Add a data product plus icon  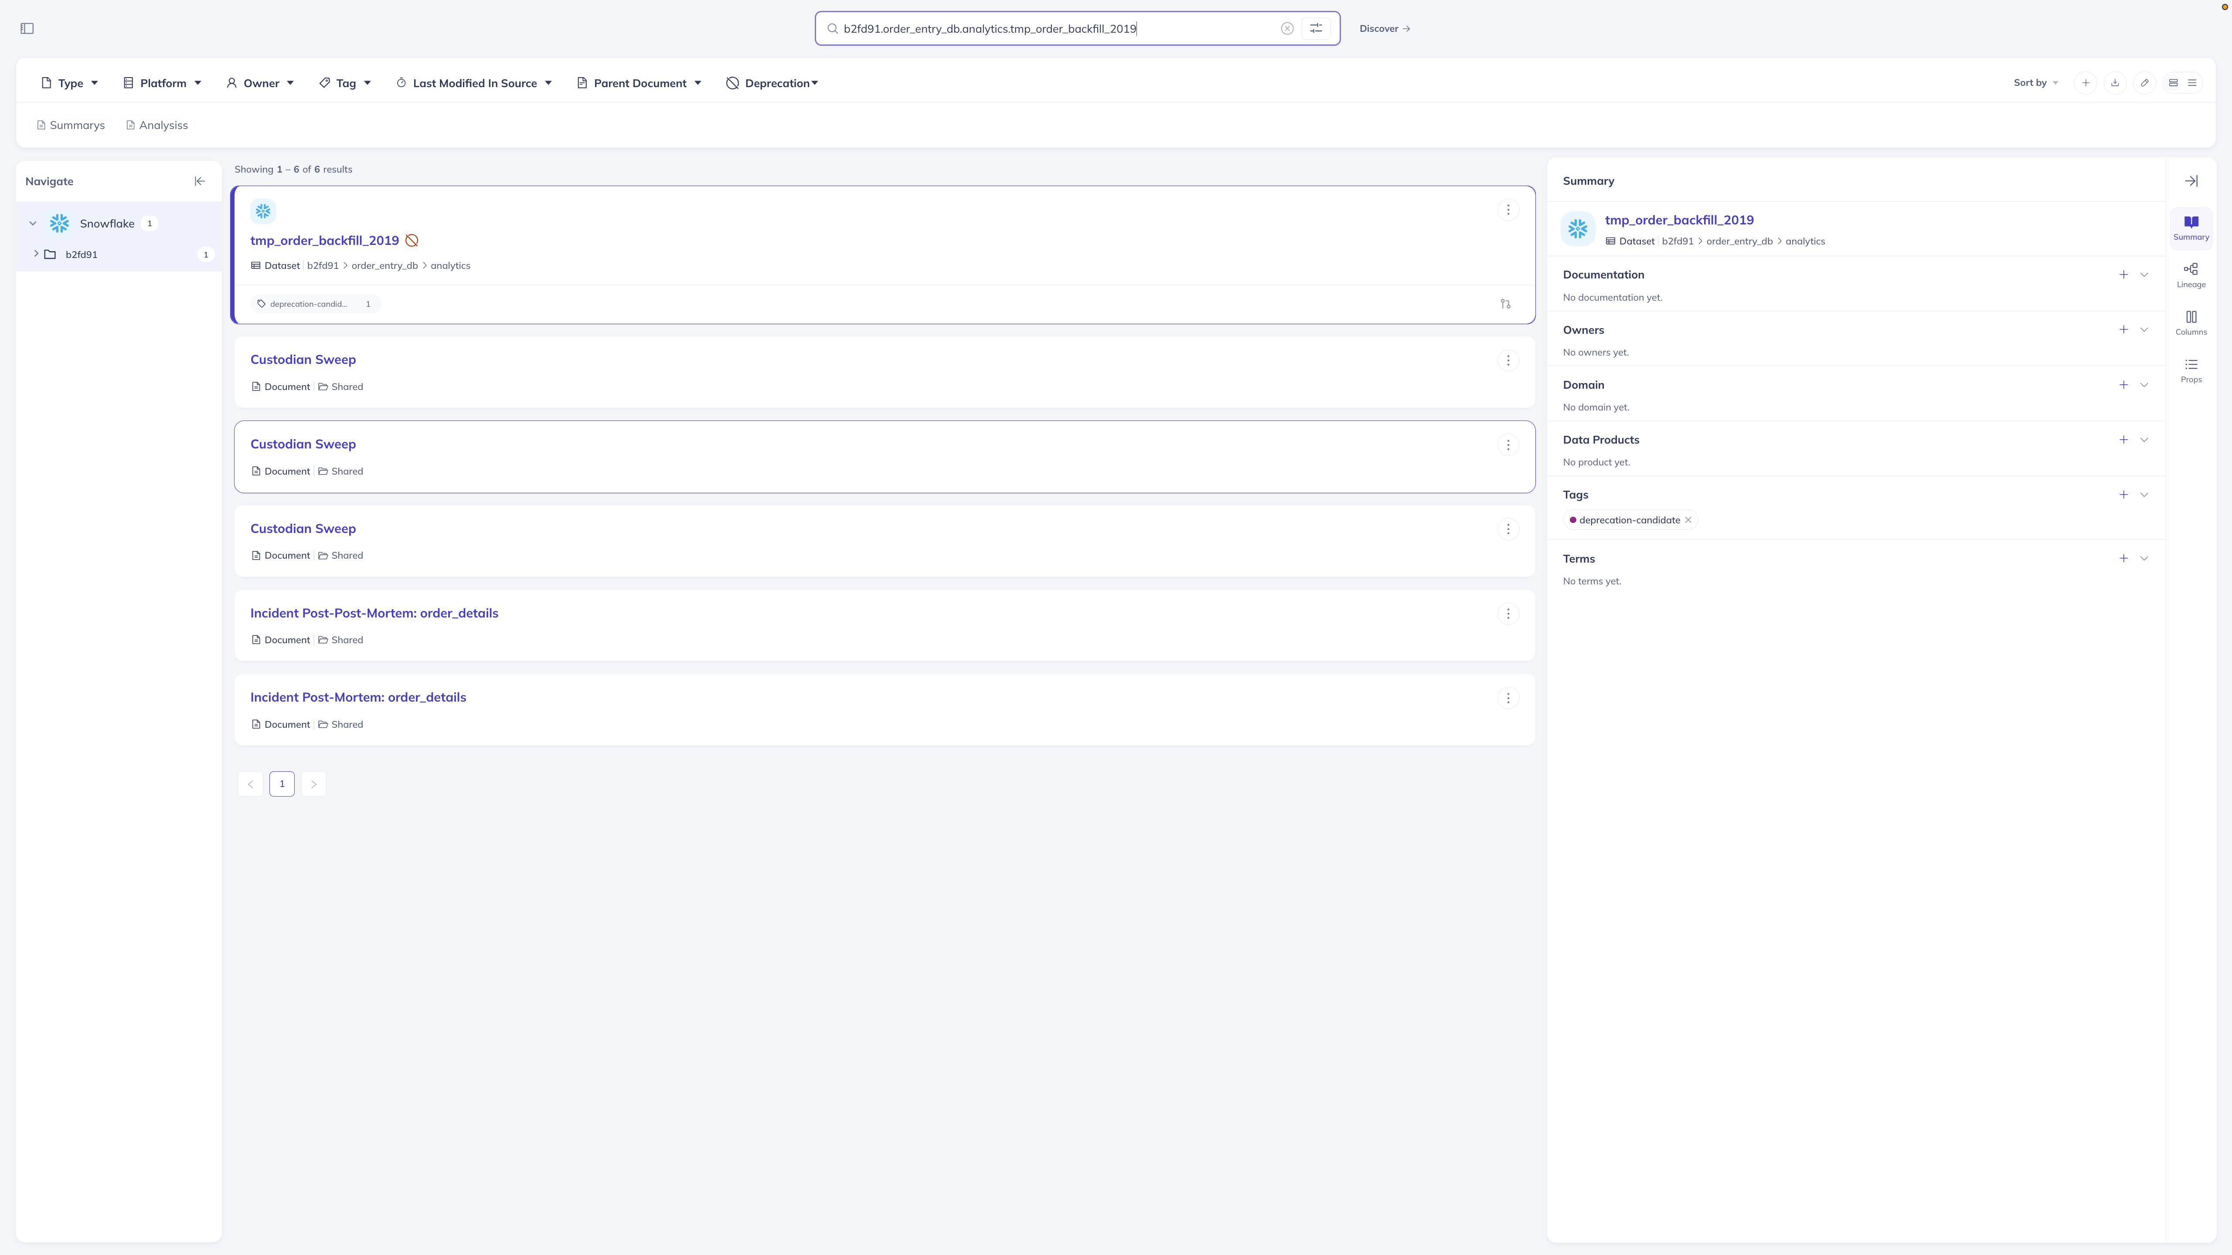point(2123,440)
